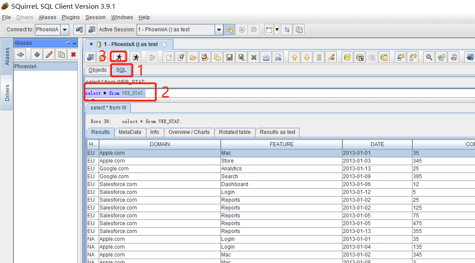Select the Drivers side tab

click(7, 93)
